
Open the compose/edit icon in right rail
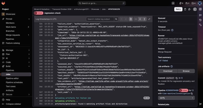(200, 9)
